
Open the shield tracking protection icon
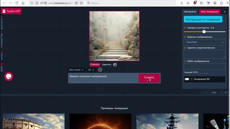[32, 3]
